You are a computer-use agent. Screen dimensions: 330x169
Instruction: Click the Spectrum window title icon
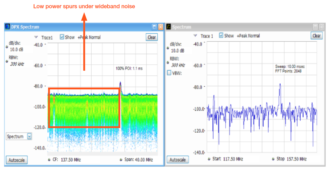coord(168,27)
